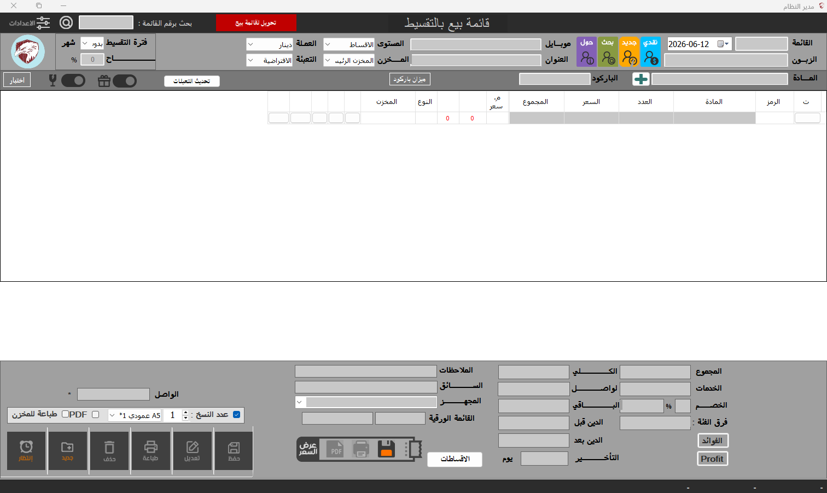
Task: Expand the العملة currency dropdown
Action: 270,44
